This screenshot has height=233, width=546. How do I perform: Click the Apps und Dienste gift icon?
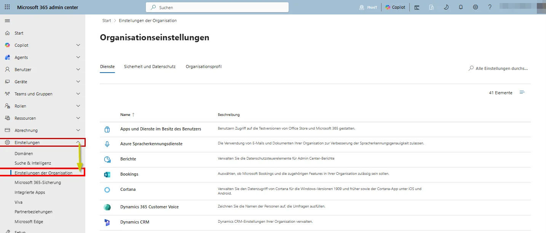pyautogui.click(x=107, y=129)
